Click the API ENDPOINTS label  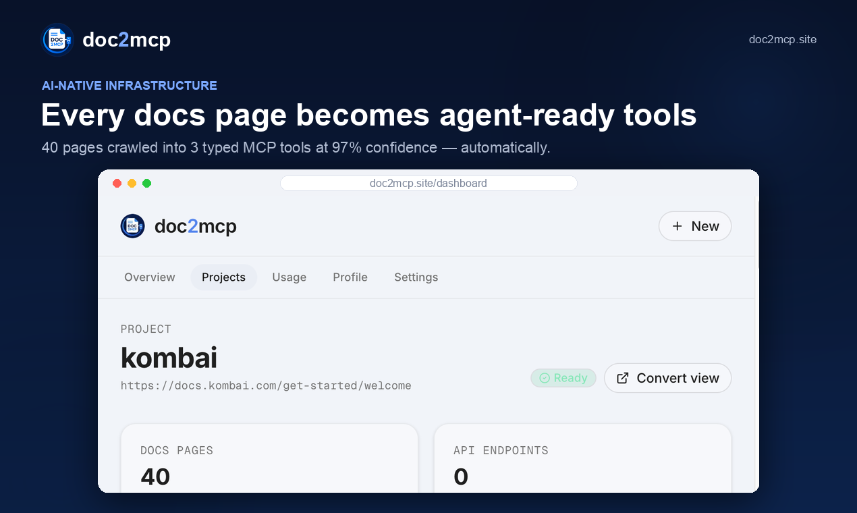501,450
